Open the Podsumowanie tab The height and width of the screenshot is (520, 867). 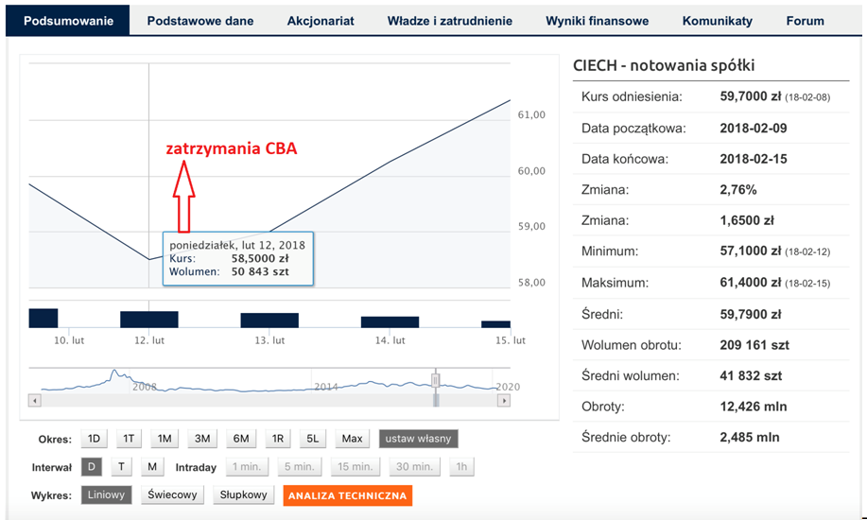click(68, 21)
